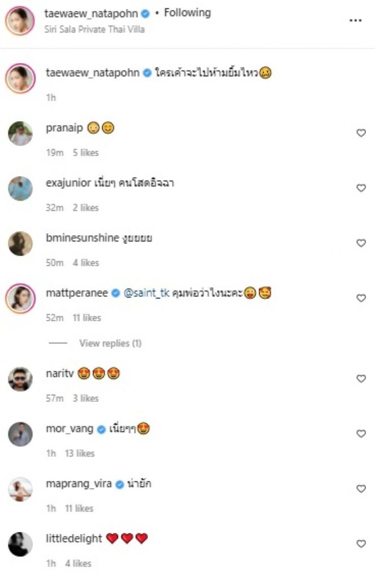Viewport: 375px width, 578px height.
Task: View pranaip's profile avatar
Action: click(21, 134)
